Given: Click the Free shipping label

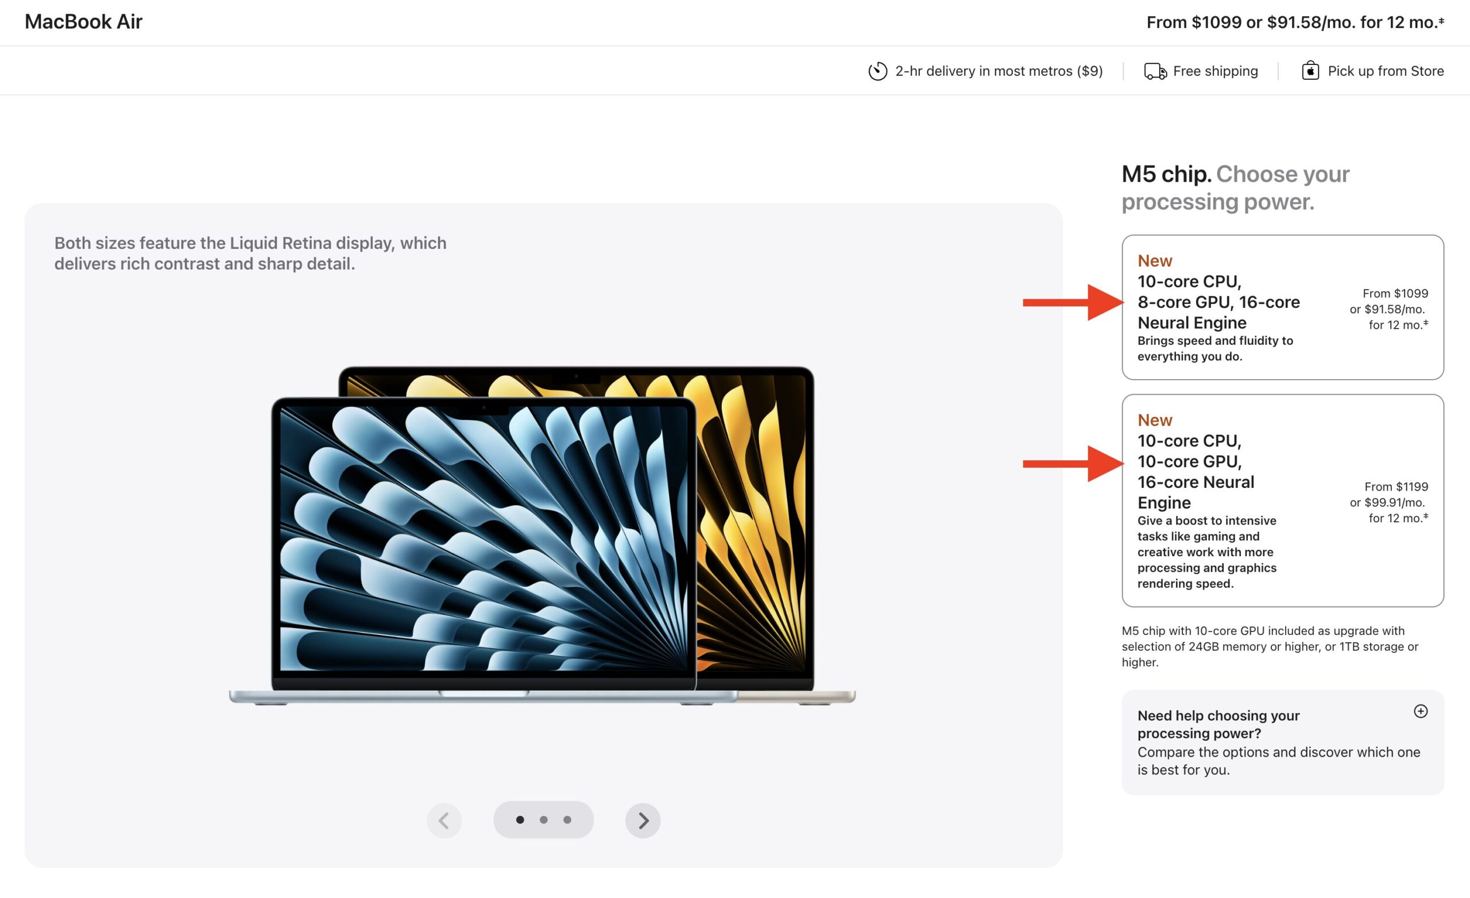Looking at the screenshot, I should click(1215, 71).
